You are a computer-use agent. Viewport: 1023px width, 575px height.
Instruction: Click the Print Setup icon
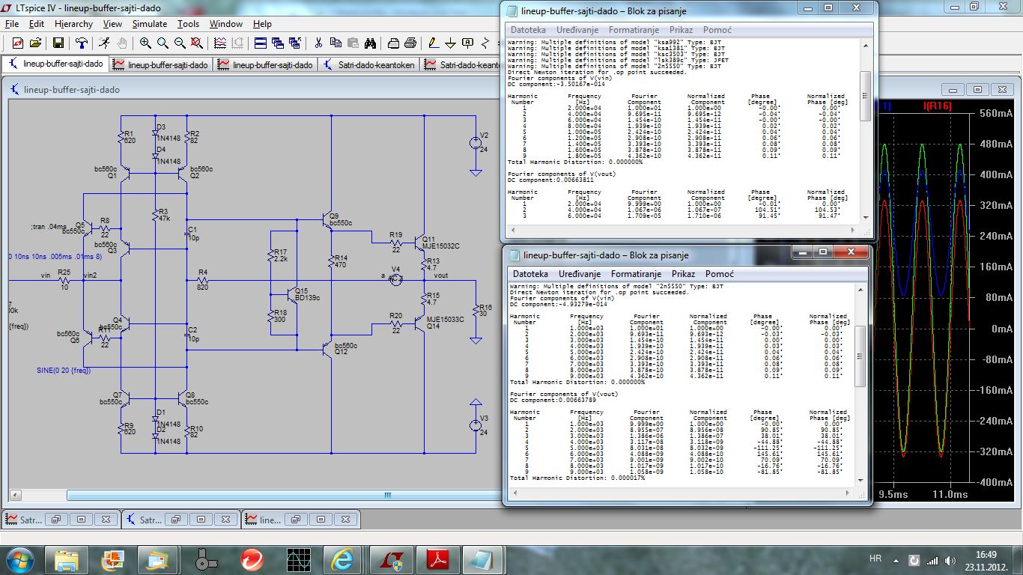pyautogui.click(x=393, y=43)
